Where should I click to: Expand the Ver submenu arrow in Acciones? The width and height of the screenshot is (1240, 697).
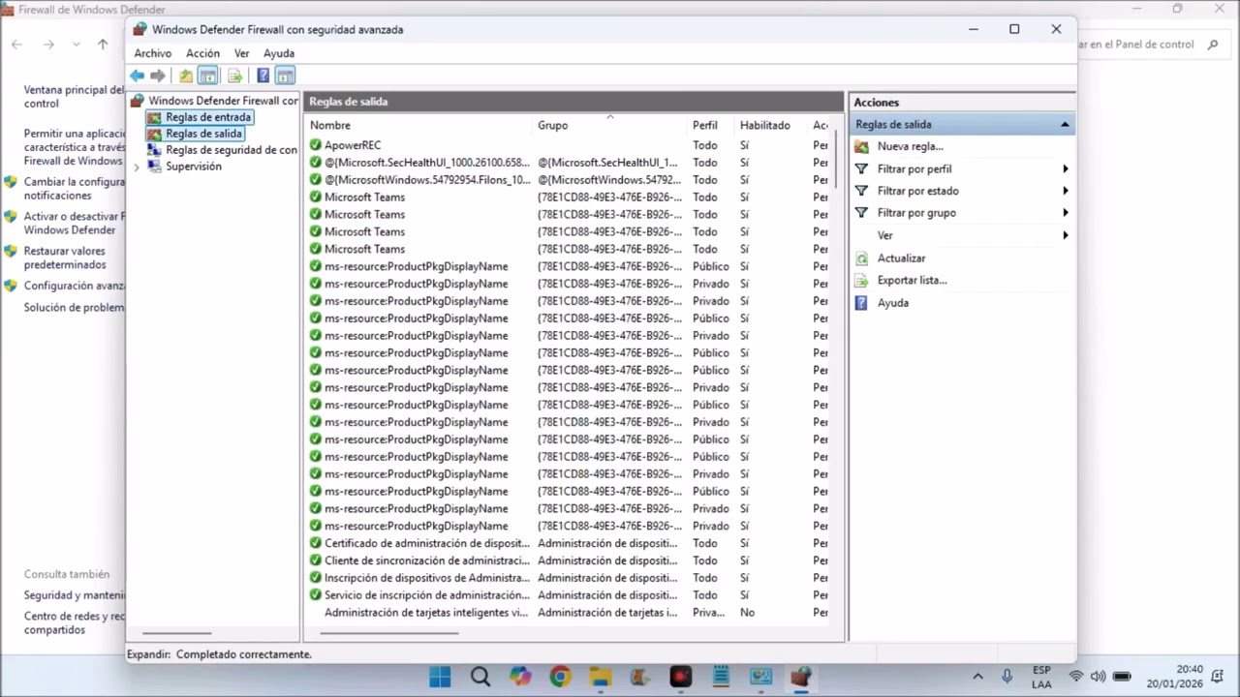coord(1065,235)
